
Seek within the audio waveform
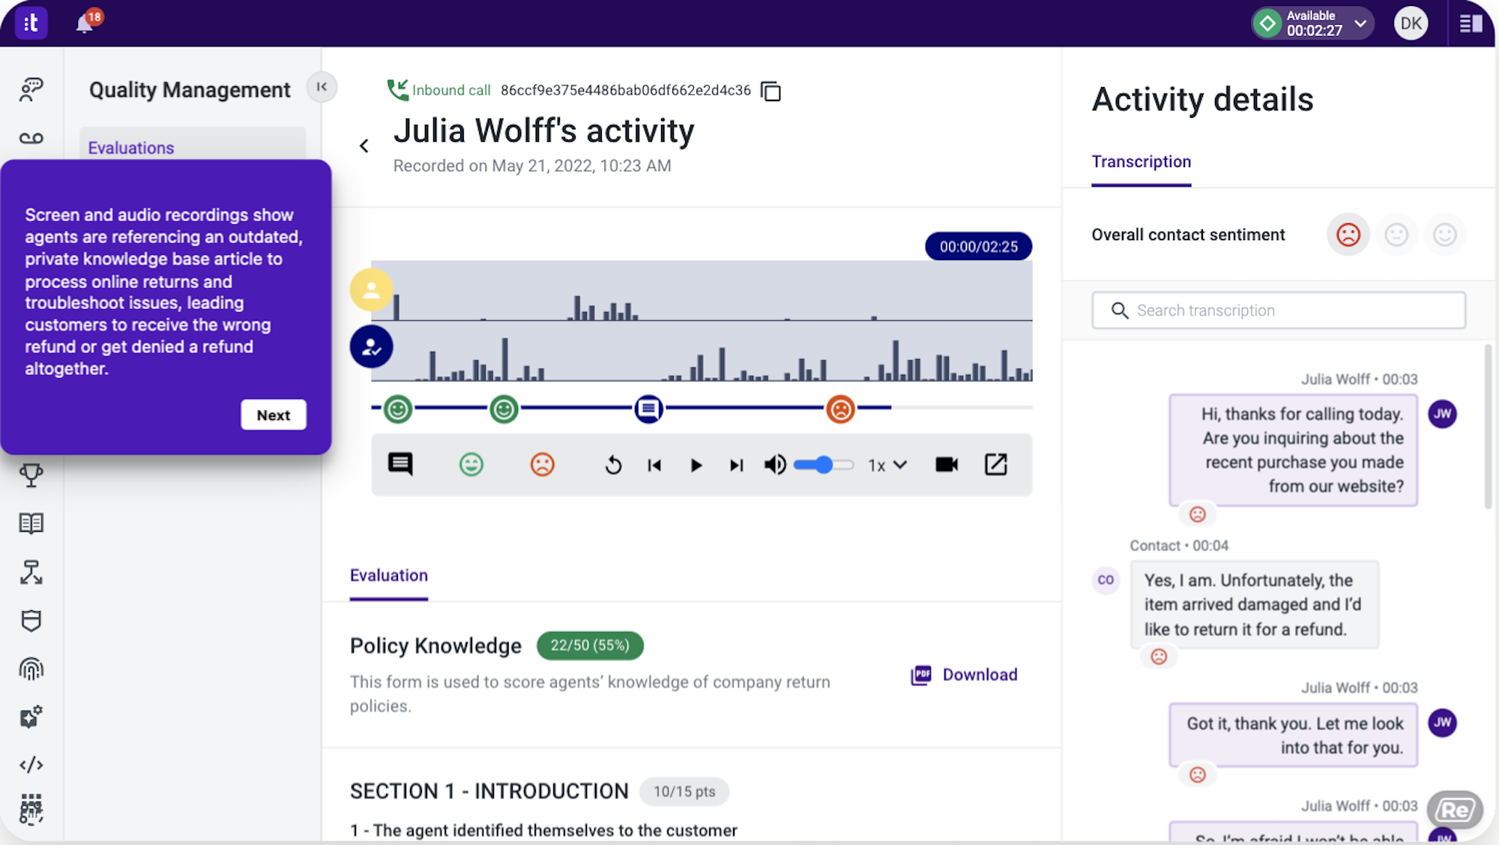tap(702, 321)
